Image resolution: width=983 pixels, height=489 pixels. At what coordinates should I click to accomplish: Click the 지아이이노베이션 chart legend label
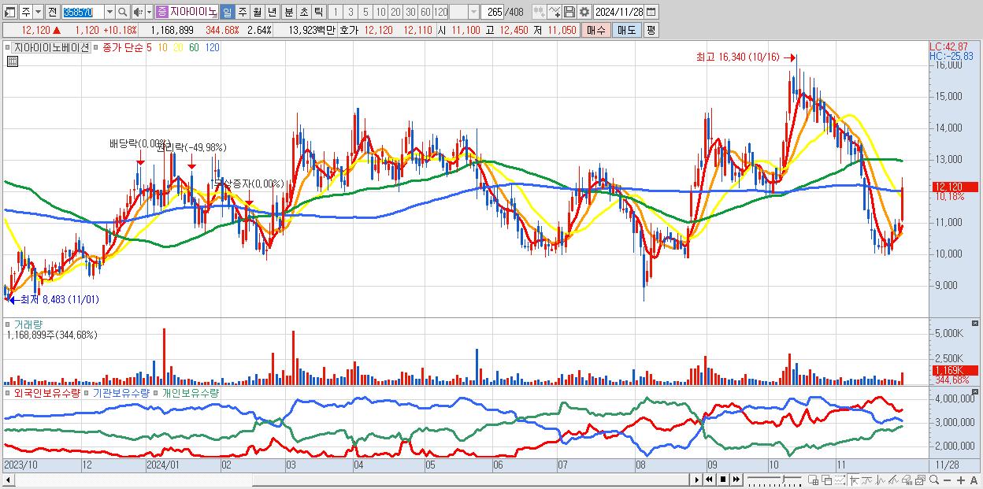(x=51, y=47)
